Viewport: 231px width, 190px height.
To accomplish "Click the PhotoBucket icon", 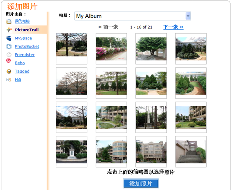I will pos(9,47).
